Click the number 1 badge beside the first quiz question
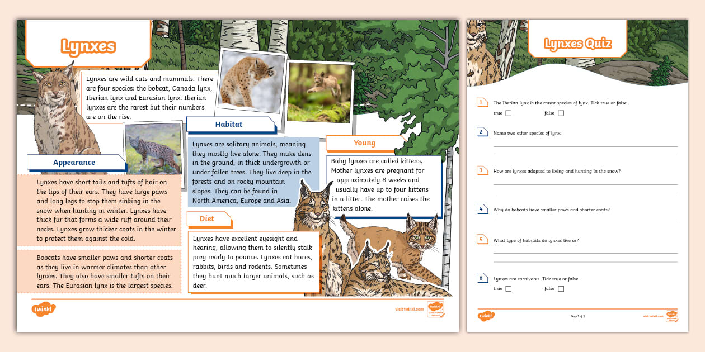705x352 pixels. tap(482, 102)
